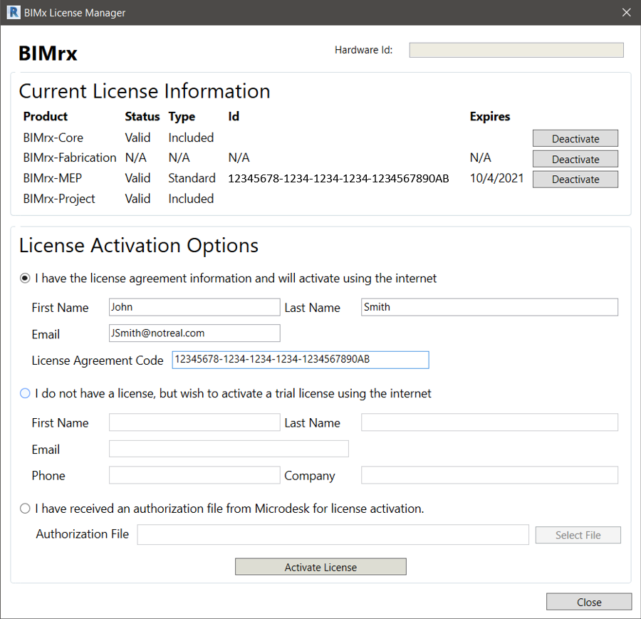
Task: Click the Product column header
Action: (x=46, y=117)
